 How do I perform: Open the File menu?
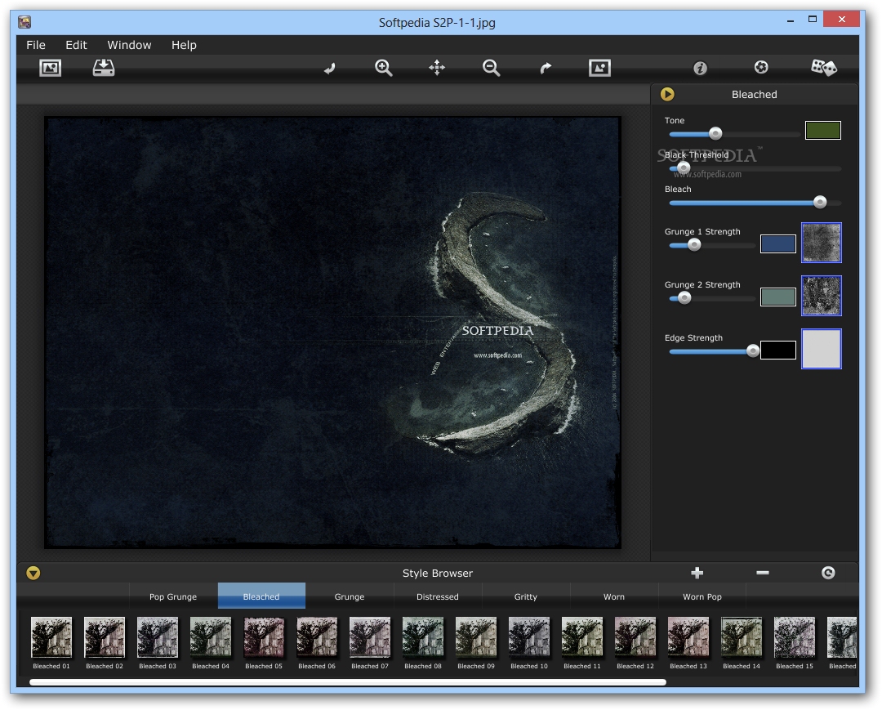tap(36, 45)
